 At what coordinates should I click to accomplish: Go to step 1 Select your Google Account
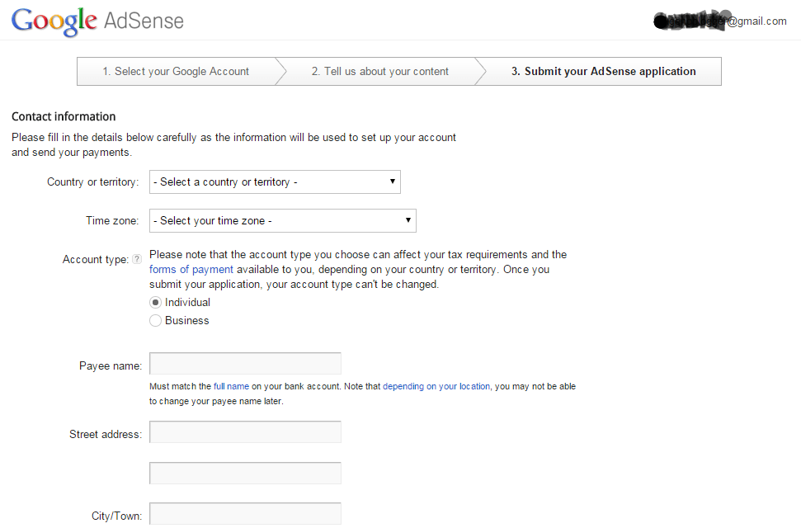176,72
